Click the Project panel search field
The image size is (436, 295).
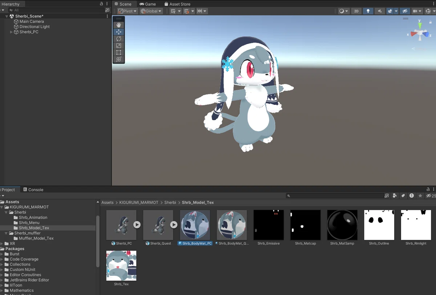pos(334,196)
